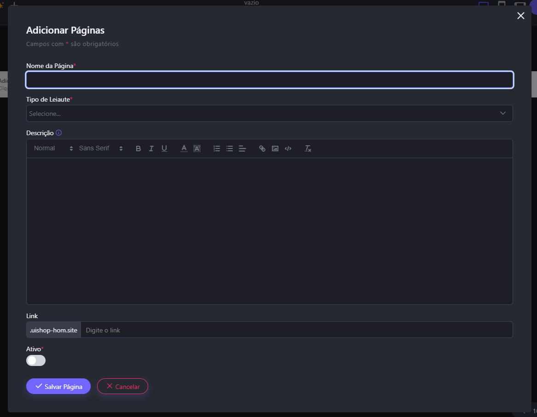Clear text formatting in the editor
The height and width of the screenshot is (417, 537).
click(308, 149)
